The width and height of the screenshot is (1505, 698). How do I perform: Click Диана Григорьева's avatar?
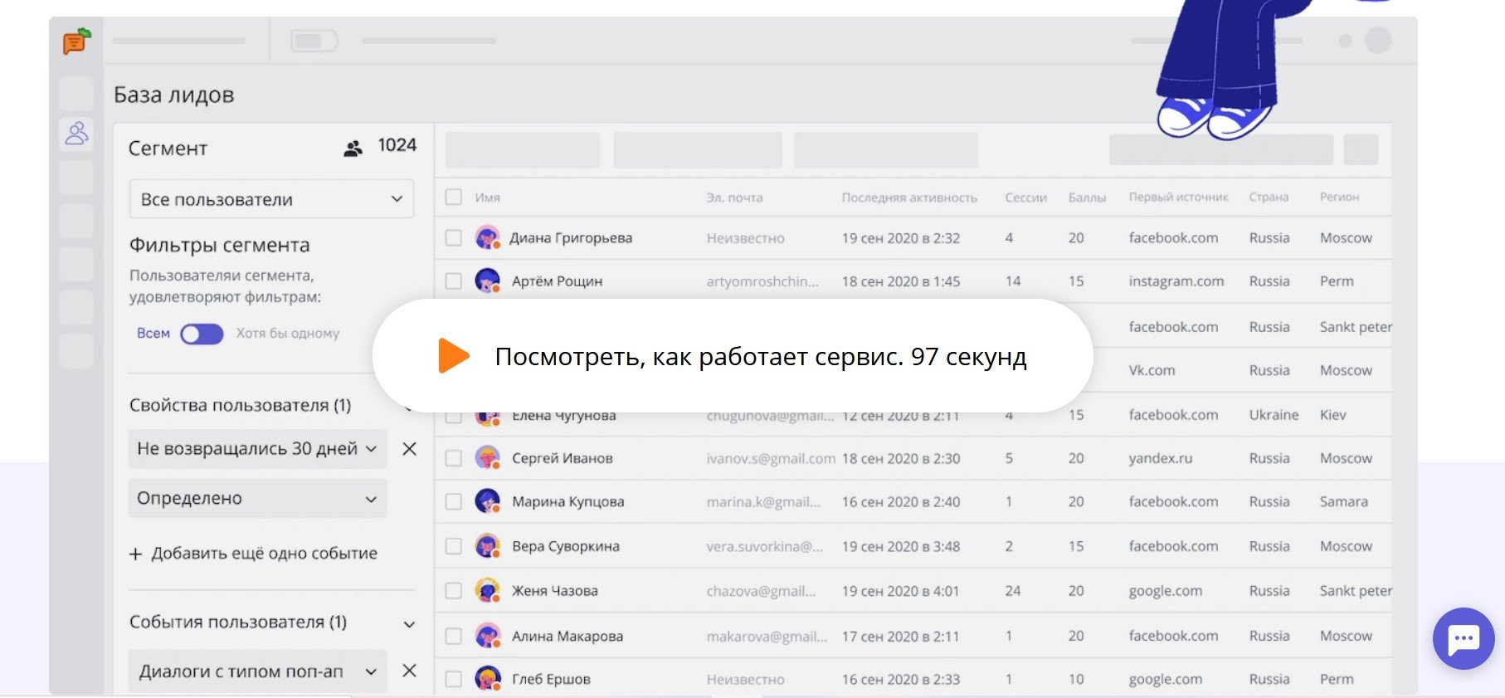tap(487, 238)
